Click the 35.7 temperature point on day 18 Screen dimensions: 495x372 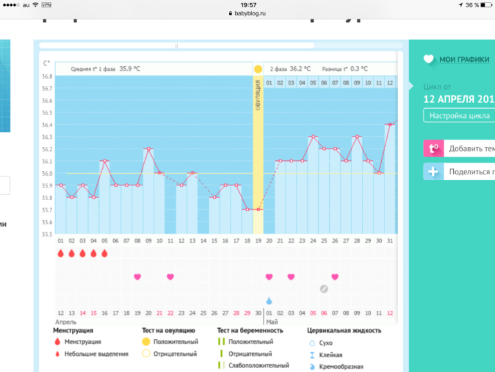tap(247, 209)
